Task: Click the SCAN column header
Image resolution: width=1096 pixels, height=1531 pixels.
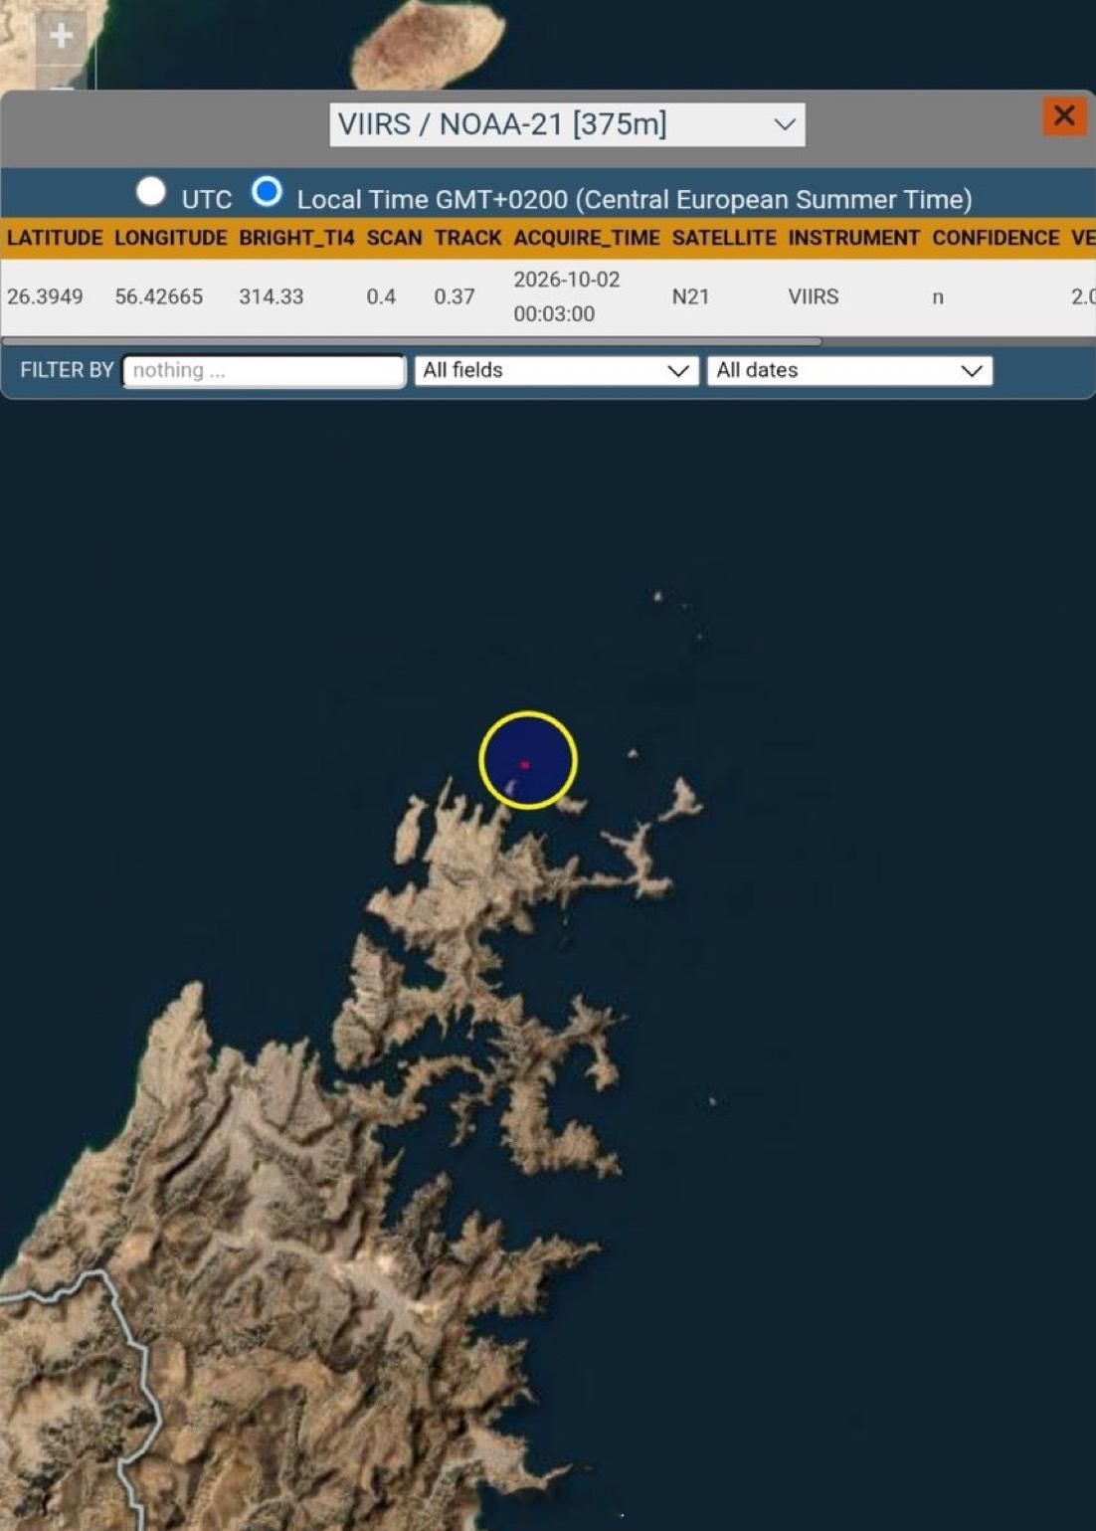Action: [x=394, y=238]
